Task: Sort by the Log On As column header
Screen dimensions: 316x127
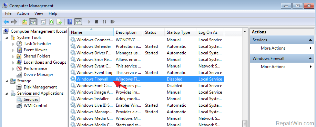Action: click(x=210, y=32)
